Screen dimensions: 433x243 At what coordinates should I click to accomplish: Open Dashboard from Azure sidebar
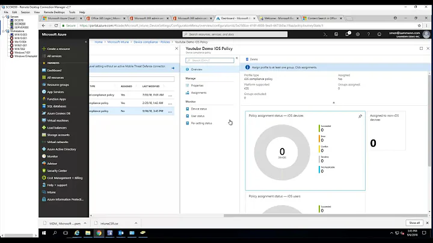click(x=54, y=70)
